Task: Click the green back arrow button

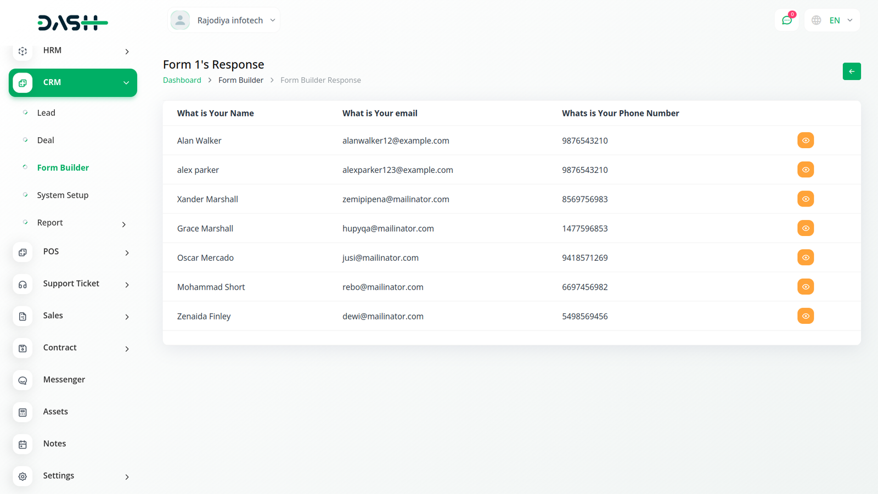Action: click(x=851, y=71)
